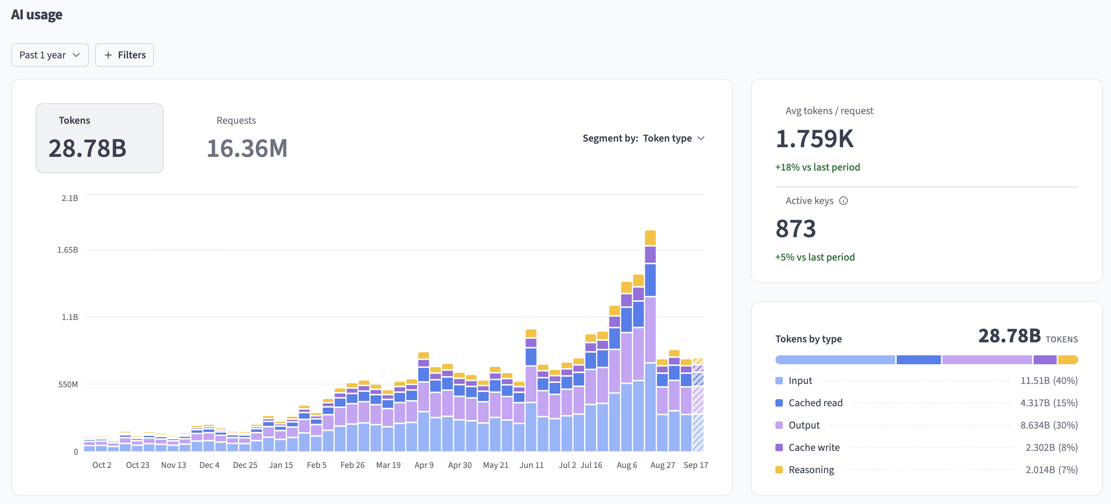Click the Reasoning legend color swatch
This screenshot has width=1111, height=504.
pyautogui.click(x=779, y=470)
